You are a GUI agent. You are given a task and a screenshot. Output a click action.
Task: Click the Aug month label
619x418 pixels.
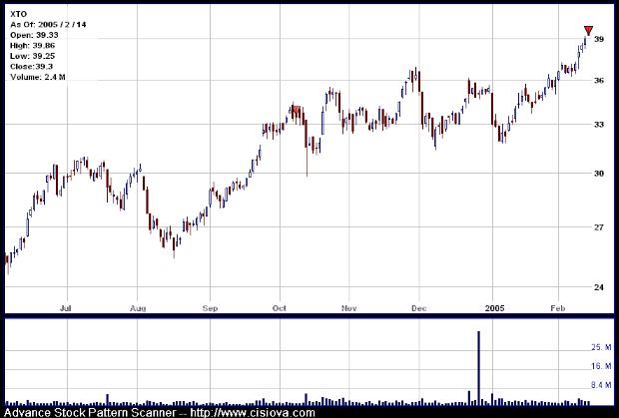[138, 308]
